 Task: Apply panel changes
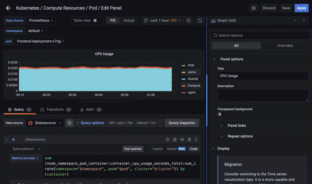[x=301, y=8]
